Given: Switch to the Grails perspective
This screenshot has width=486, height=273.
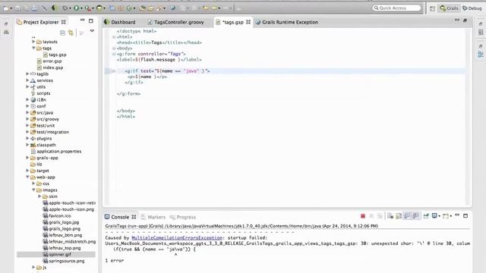Looking at the screenshot, I should click(449, 8).
